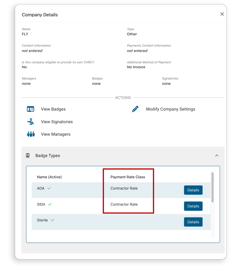
Task: Collapse the Badge Types section chevron
Action: (x=217, y=155)
